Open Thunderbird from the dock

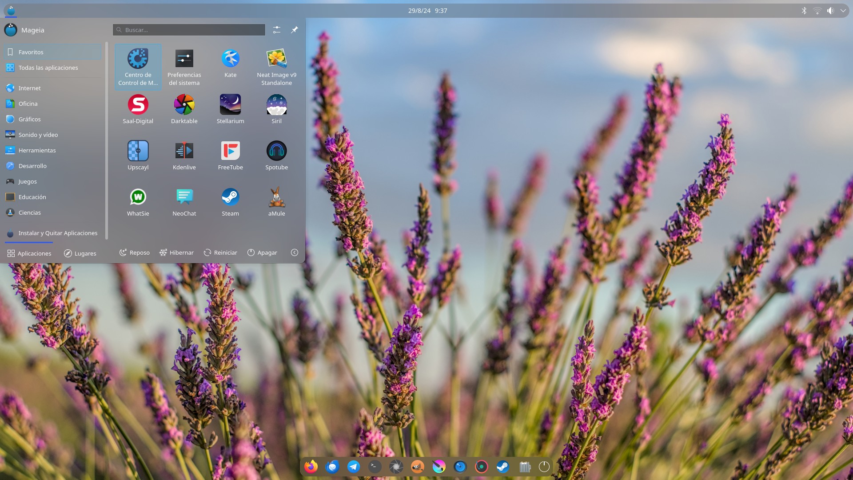332,467
